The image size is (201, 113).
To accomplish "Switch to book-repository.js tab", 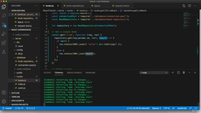I will click(x=75, y=6).
